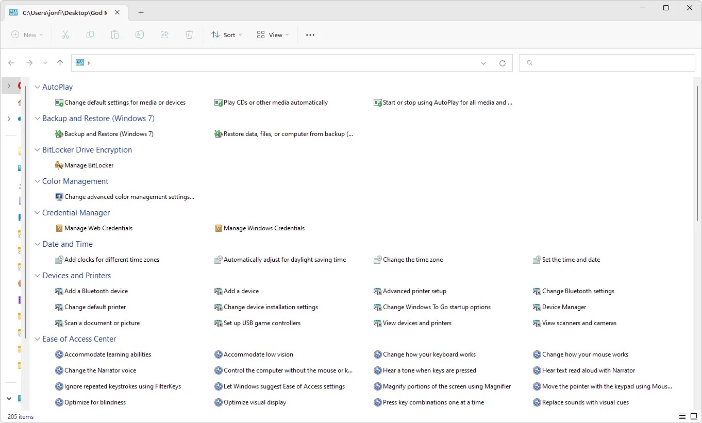Image resolution: width=702 pixels, height=423 pixels.
Task: Click the Date and Time group header
Action: coord(68,244)
